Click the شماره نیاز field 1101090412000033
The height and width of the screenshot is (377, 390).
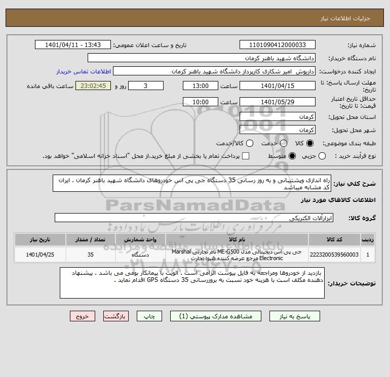point(278,45)
